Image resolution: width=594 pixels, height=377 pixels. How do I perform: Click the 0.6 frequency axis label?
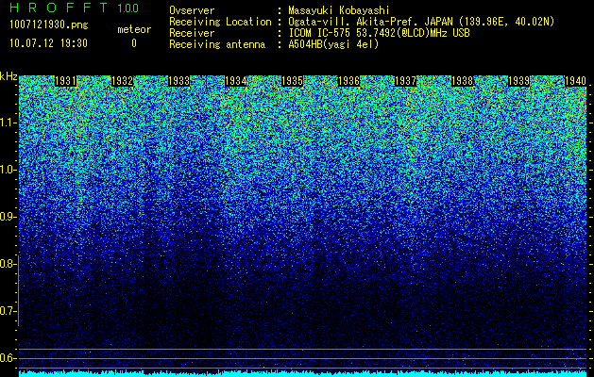point(8,358)
